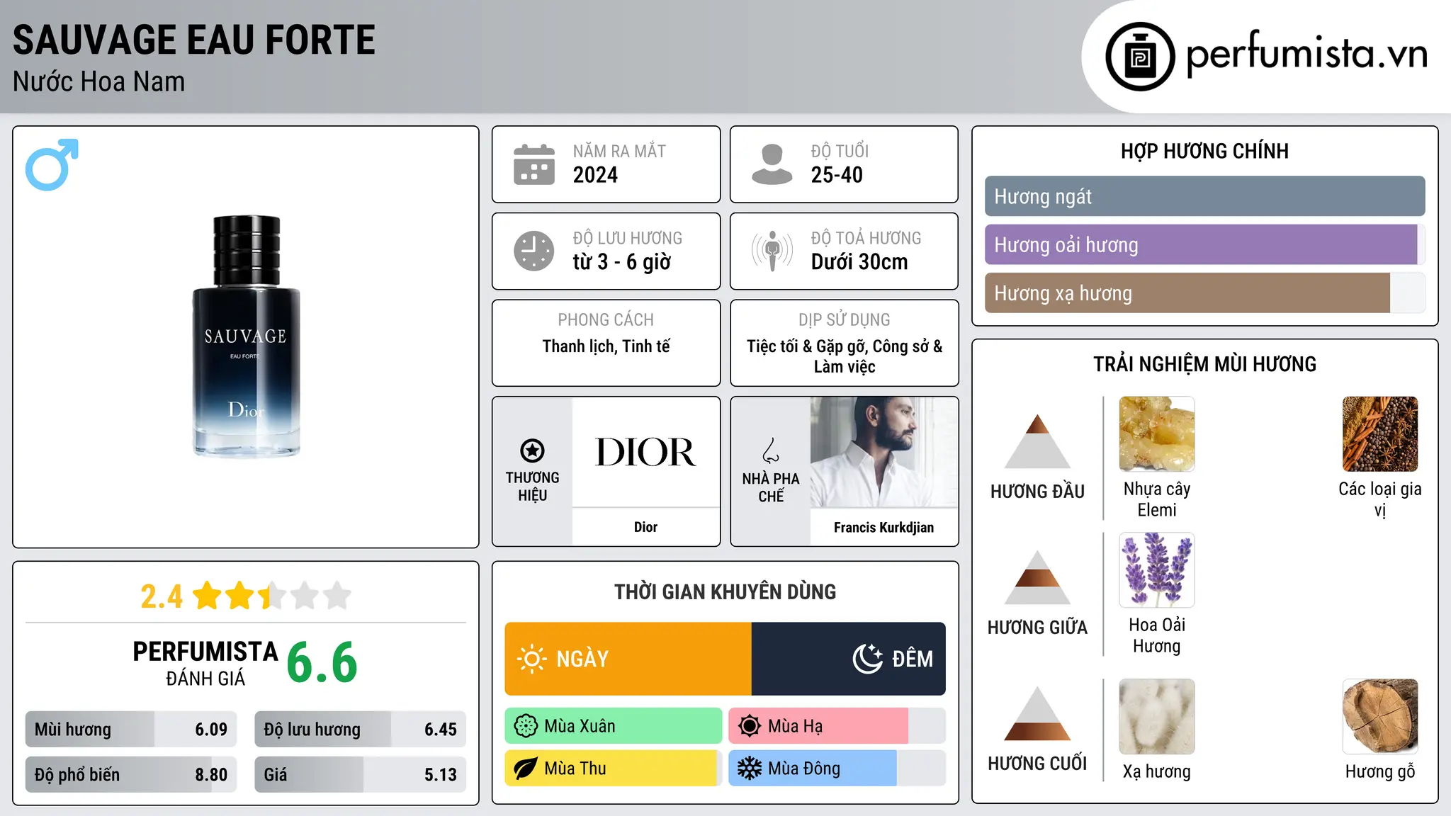The width and height of the screenshot is (1451, 816).
Task: Click the Francis Kurkdjian perfumer photo
Action: tap(884, 452)
